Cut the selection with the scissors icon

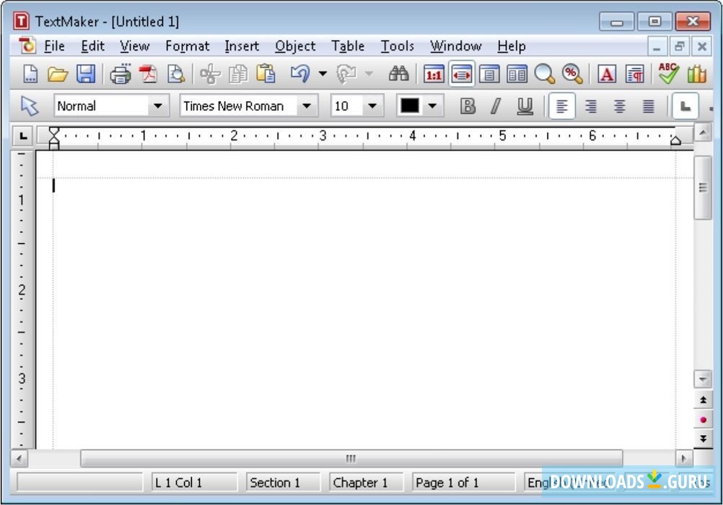point(210,74)
